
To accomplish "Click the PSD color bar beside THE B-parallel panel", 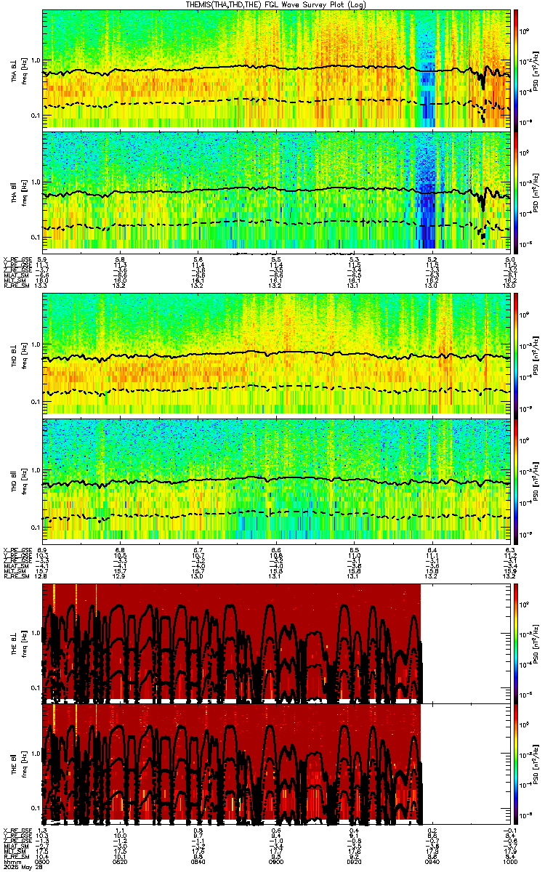I will [x=517, y=763].
